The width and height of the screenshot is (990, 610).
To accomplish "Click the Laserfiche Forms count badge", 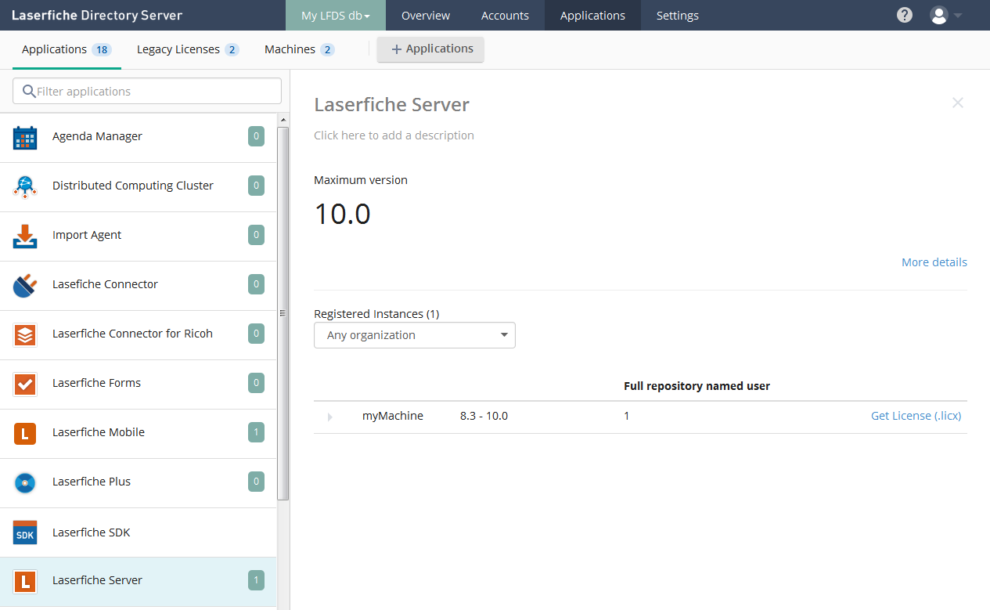I will pyautogui.click(x=256, y=383).
